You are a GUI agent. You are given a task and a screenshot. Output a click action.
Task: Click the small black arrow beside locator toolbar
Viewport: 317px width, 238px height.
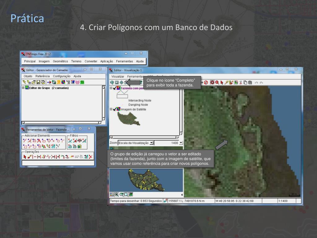(x=182, y=195)
